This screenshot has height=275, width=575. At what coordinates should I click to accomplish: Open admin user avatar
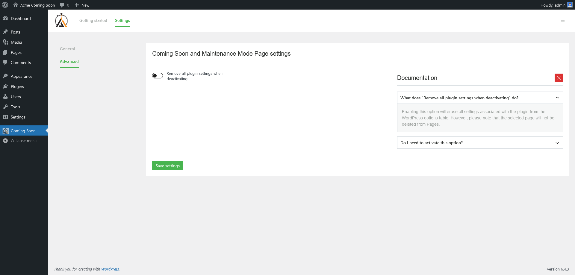570,5
